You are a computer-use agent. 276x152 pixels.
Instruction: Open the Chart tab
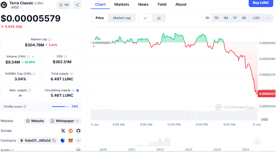coord(100,5)
